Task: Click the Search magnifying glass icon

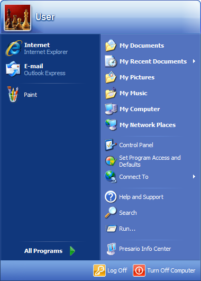Action: pyautogui.click(x=111, y=213)
